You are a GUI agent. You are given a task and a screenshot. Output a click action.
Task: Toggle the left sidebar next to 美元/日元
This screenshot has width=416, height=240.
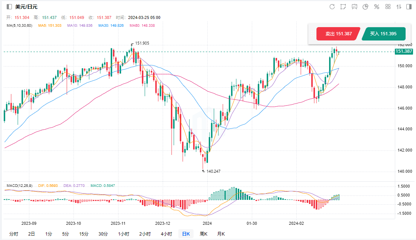[x=9, y=7]
